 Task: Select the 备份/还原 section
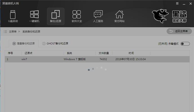coord(56,16)
